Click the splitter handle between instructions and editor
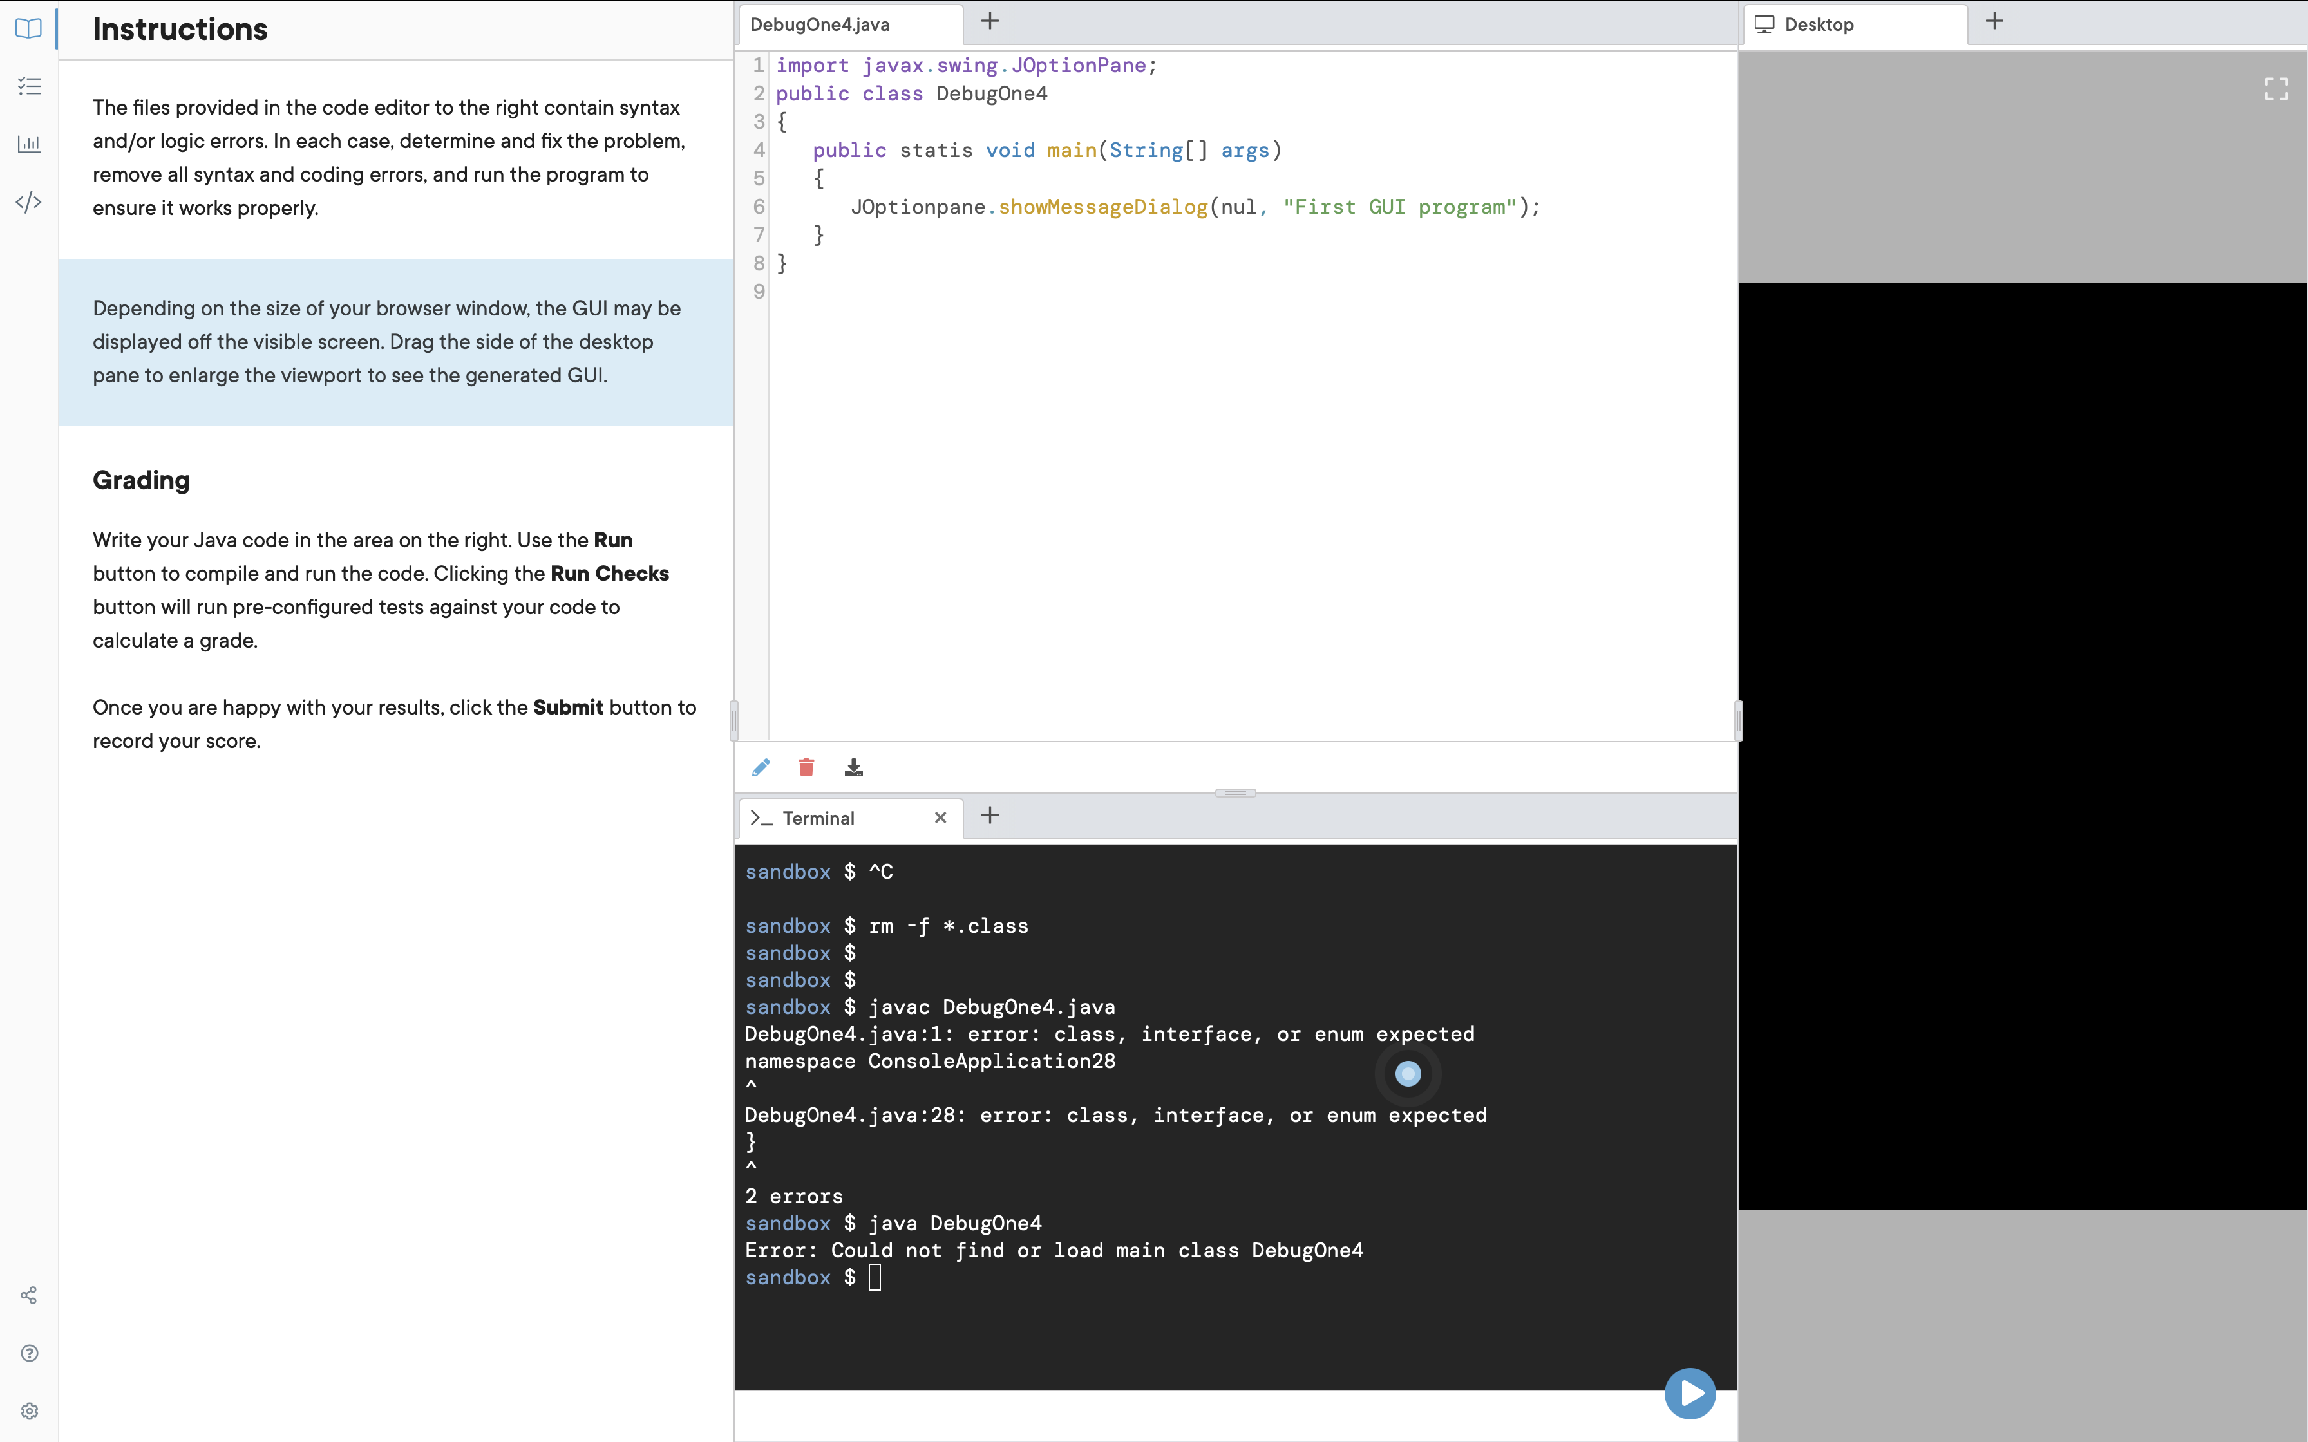 (x=733, y=720)
